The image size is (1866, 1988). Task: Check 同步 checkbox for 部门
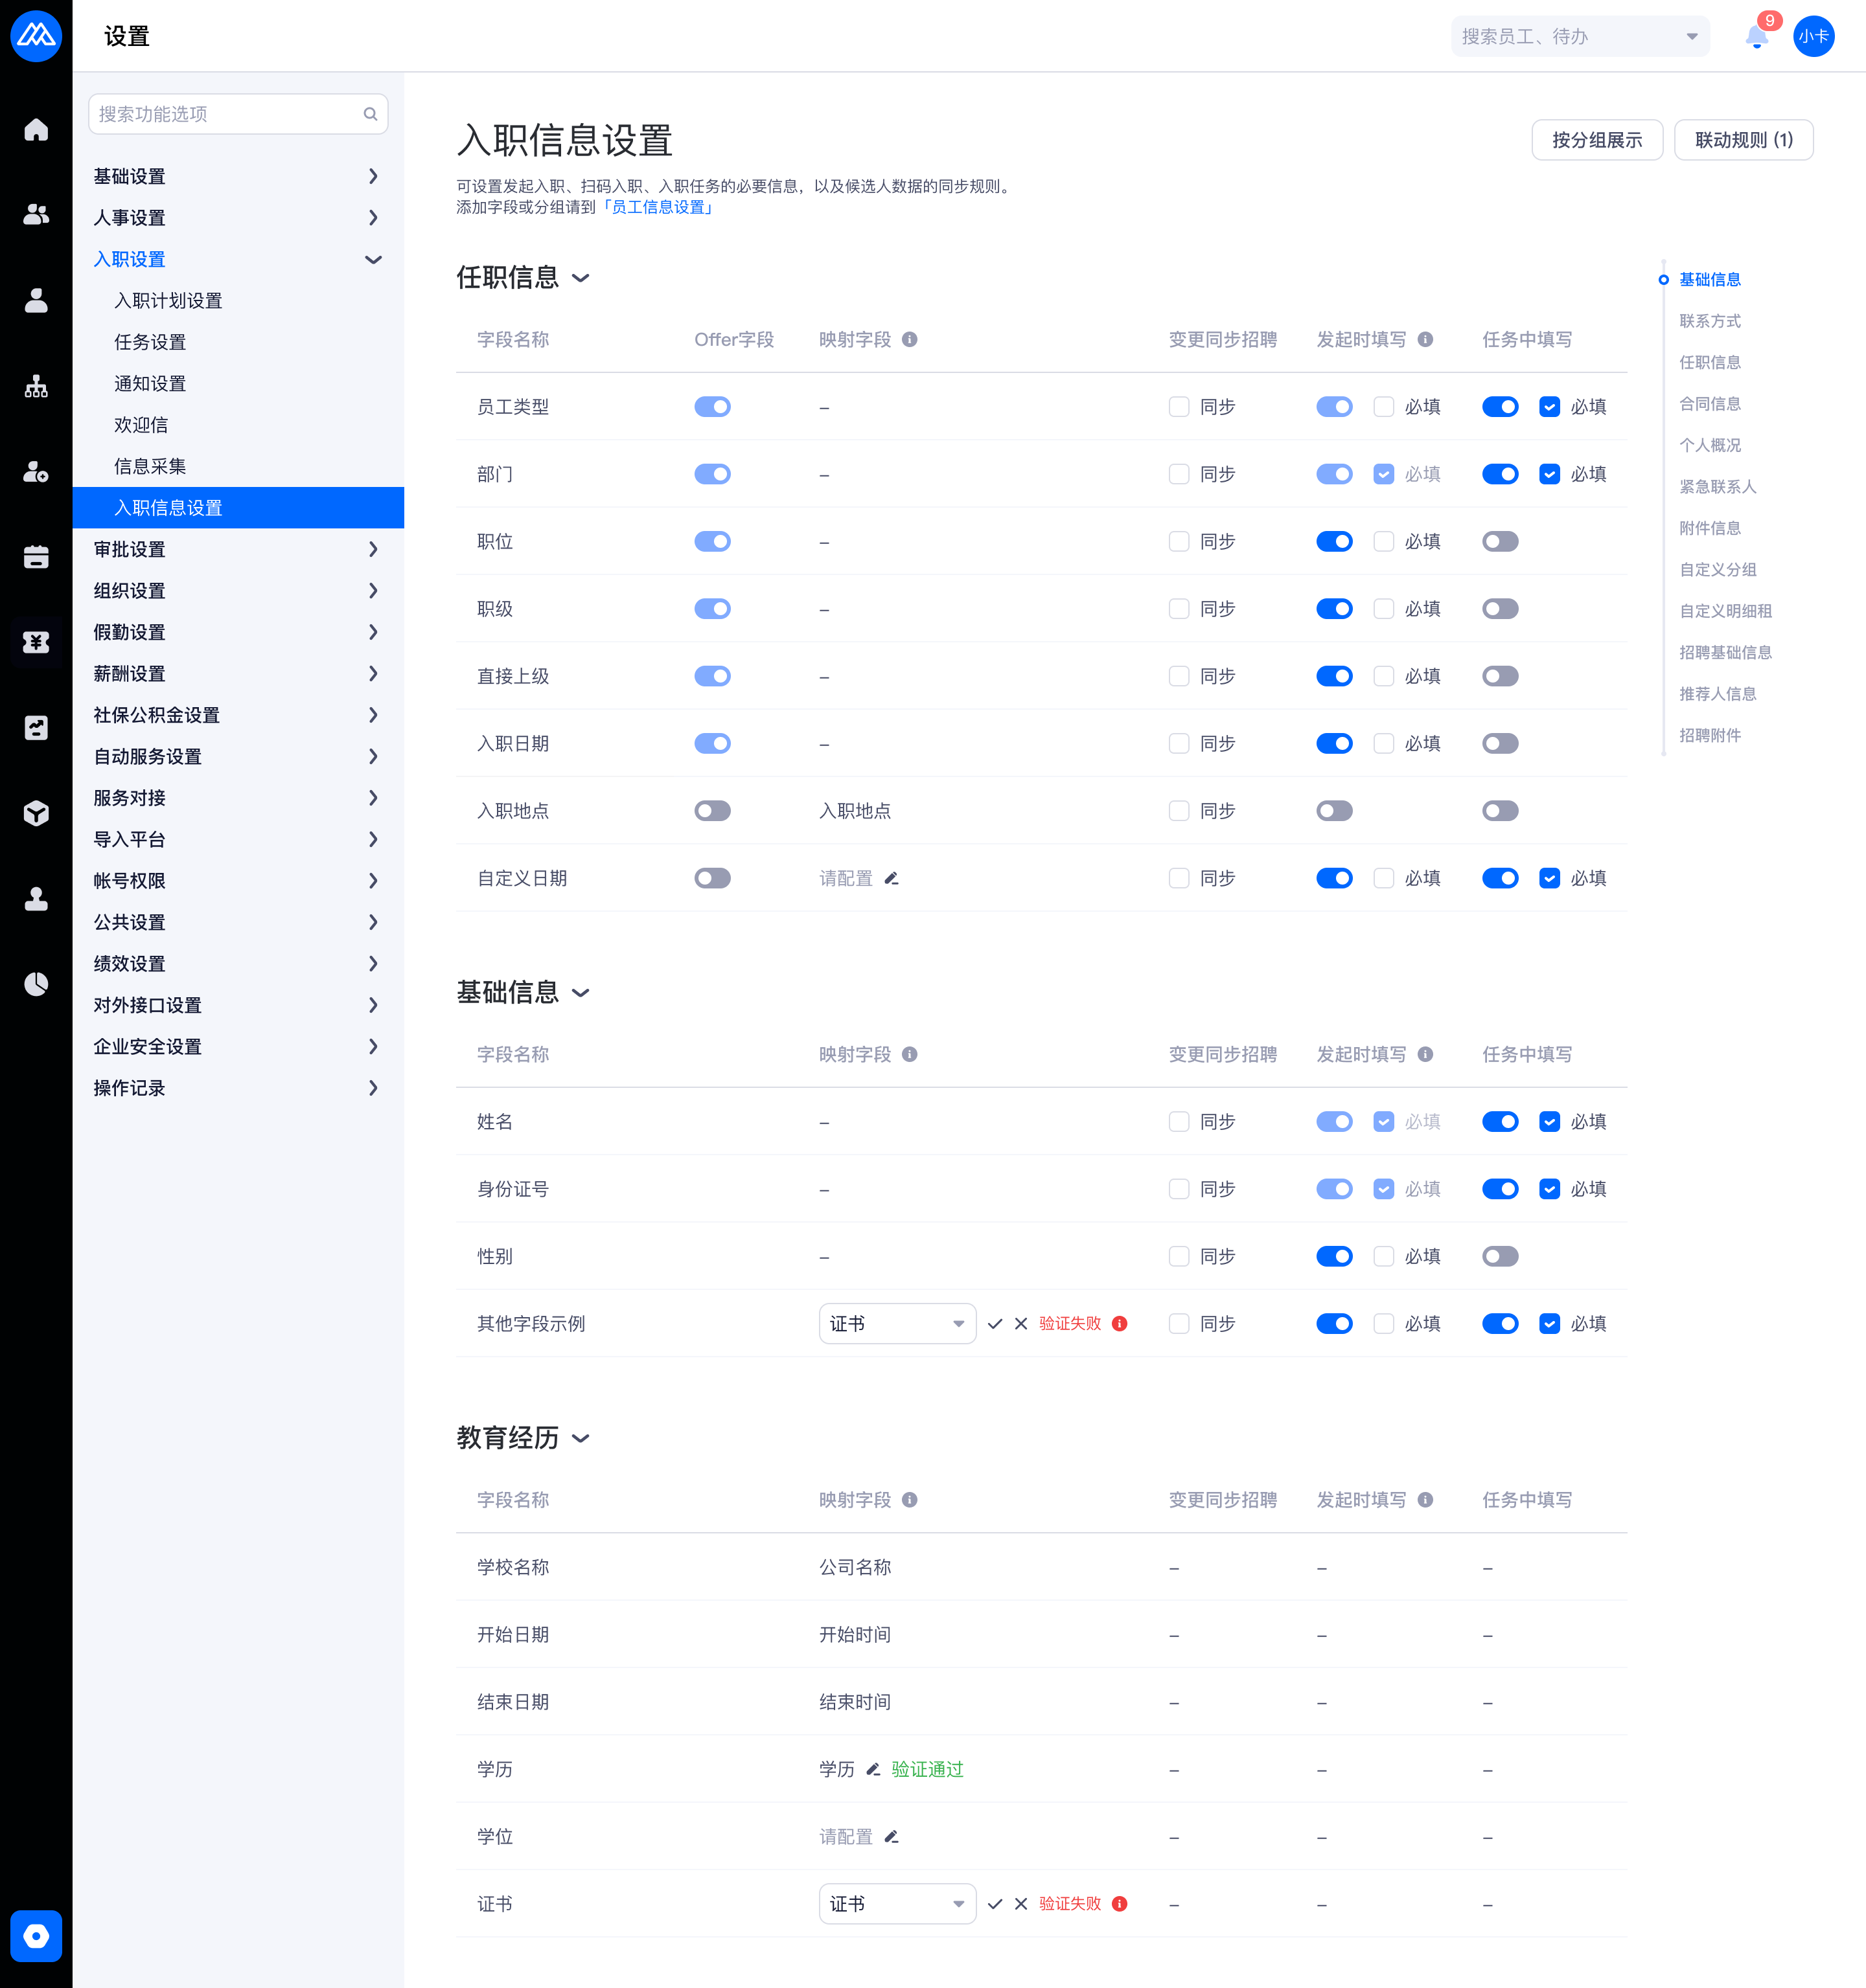pyautogui.click(x=1179, y=474)
